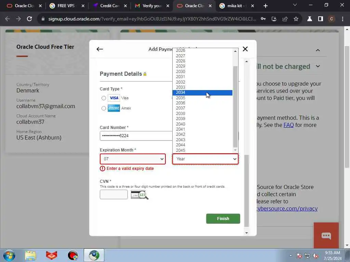The image size is (350, 262).
Task: Click the install app icon in address bar
Action: click(274, 19)
